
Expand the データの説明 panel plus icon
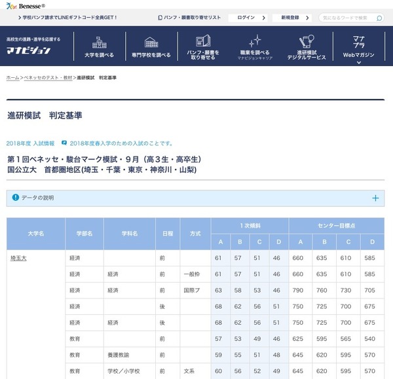(375, 198)
